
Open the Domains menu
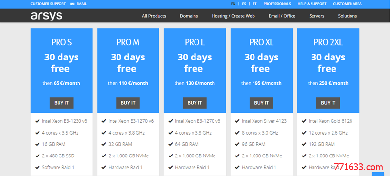[x=189, y=16]
